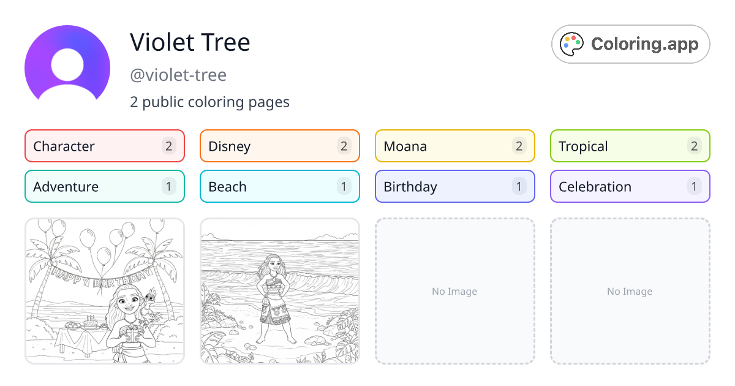The image size is (735, 386).
Task: Click the Coloring.app palette icon
Action: (x=571, y=44)
